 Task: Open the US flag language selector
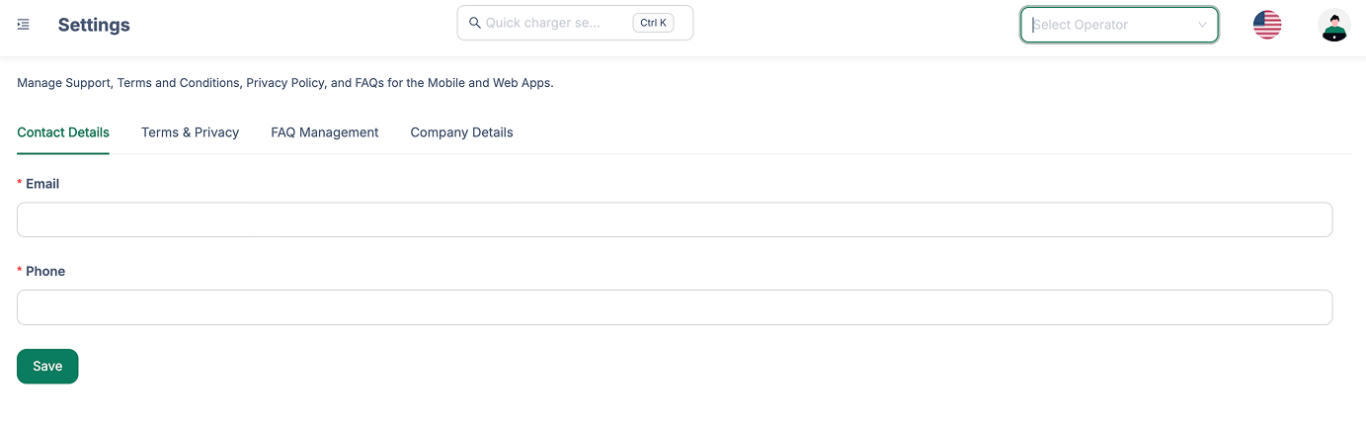pyautogui.click(x=1266, y=25)
